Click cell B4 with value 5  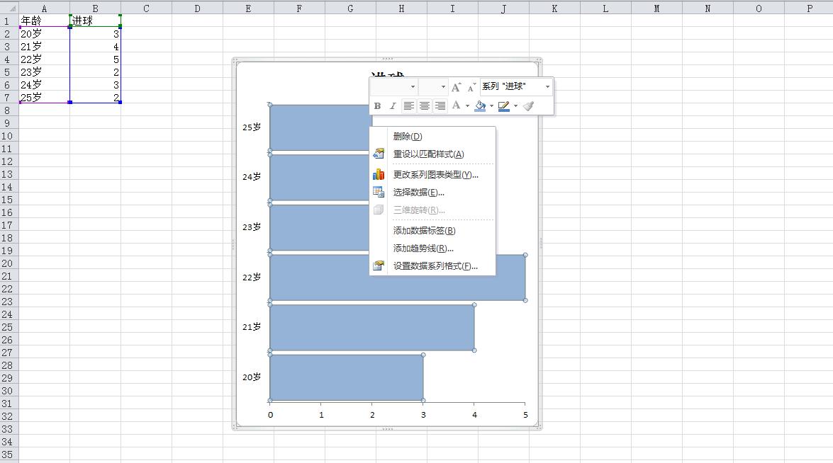click(x=95, y=59)
